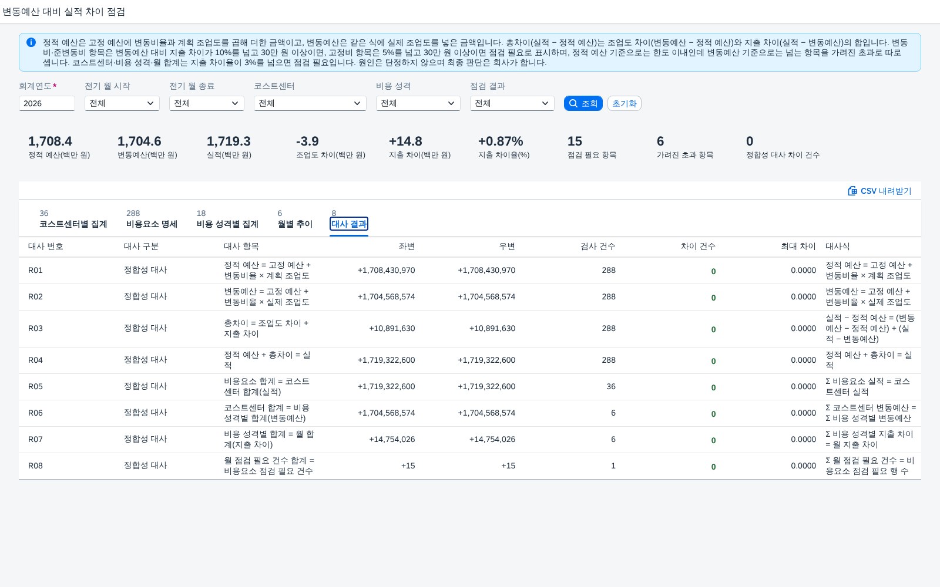Viewport: 940px width, 587px height.
Task: Click the 검사 건수 column header
Action: pos(598,247)
